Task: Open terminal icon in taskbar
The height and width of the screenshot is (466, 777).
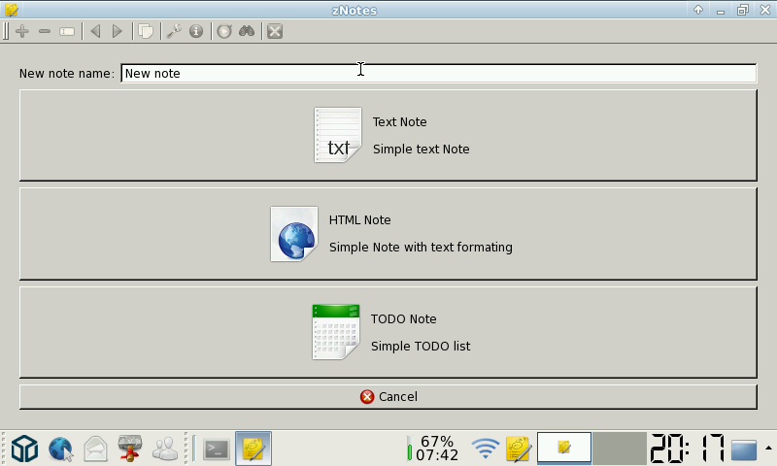Action: tap(217, 449)
